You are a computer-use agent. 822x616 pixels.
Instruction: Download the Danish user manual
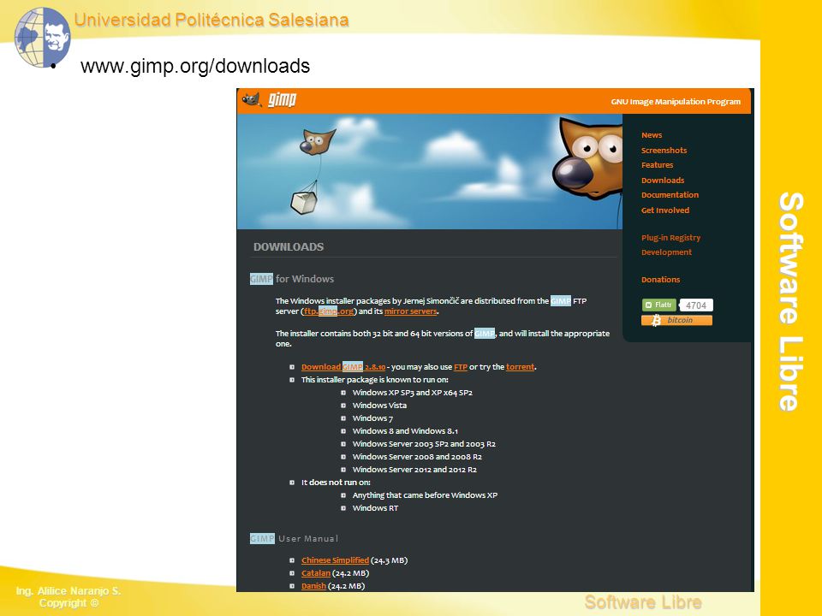coord(313,586)
